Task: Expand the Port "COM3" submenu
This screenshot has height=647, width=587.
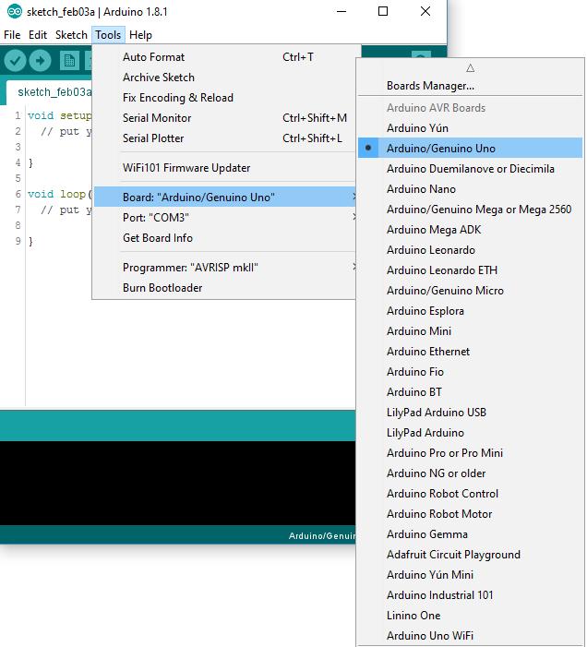Action: (x=225, y=218)
